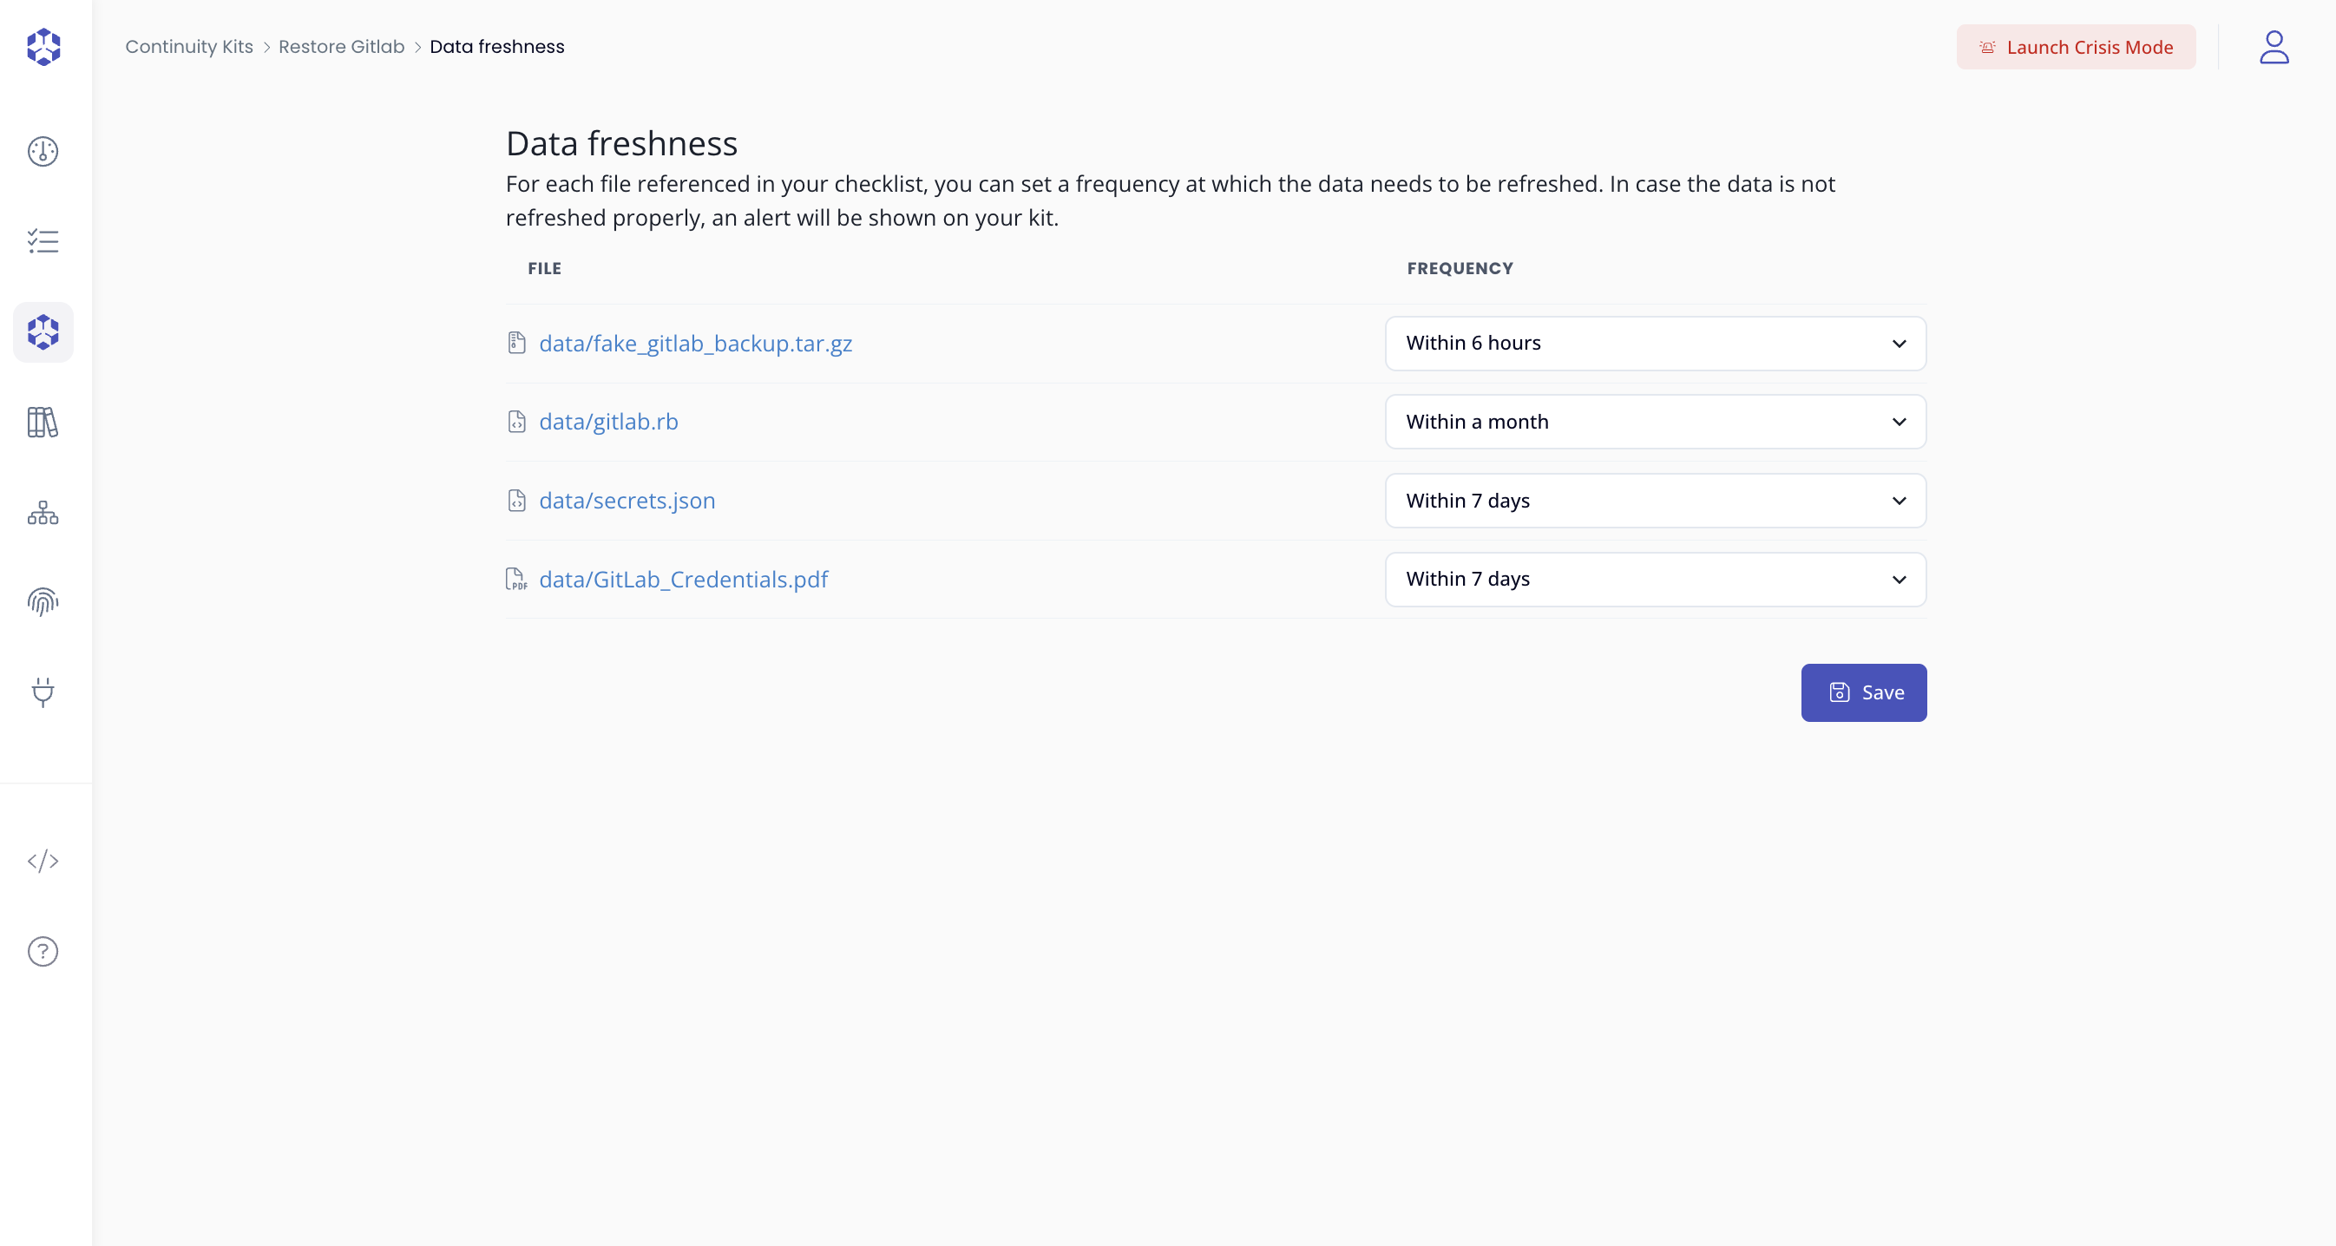Change frequency for GitLab_Credentials.pdf
This screenshot has width=2336, height=1246.
1655,580
